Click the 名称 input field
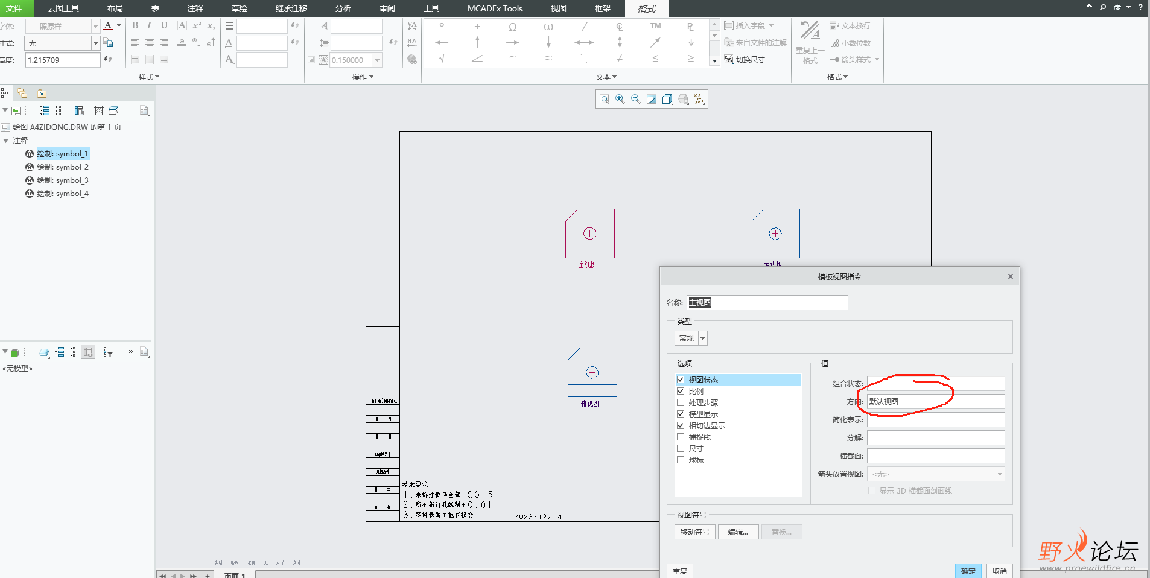Viewport: 1150px width, 578px height. point(767,302)
